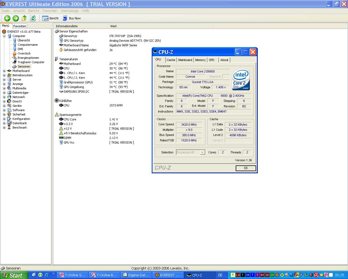Viewport: 348px width, 279px height.
Task: Click the Refresh toolbar icon
Action: coord(33,18)
